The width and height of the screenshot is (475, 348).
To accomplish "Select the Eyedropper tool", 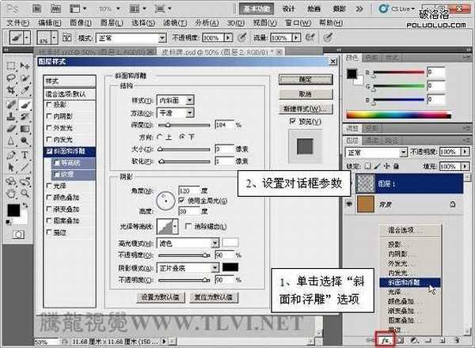I will [25, 90].
